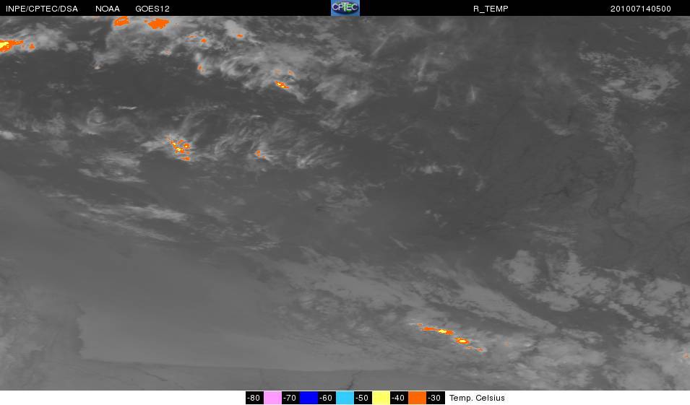Click the 201007140500 timestamp
This screenshot has width=690, height=405.
(641, 9)
